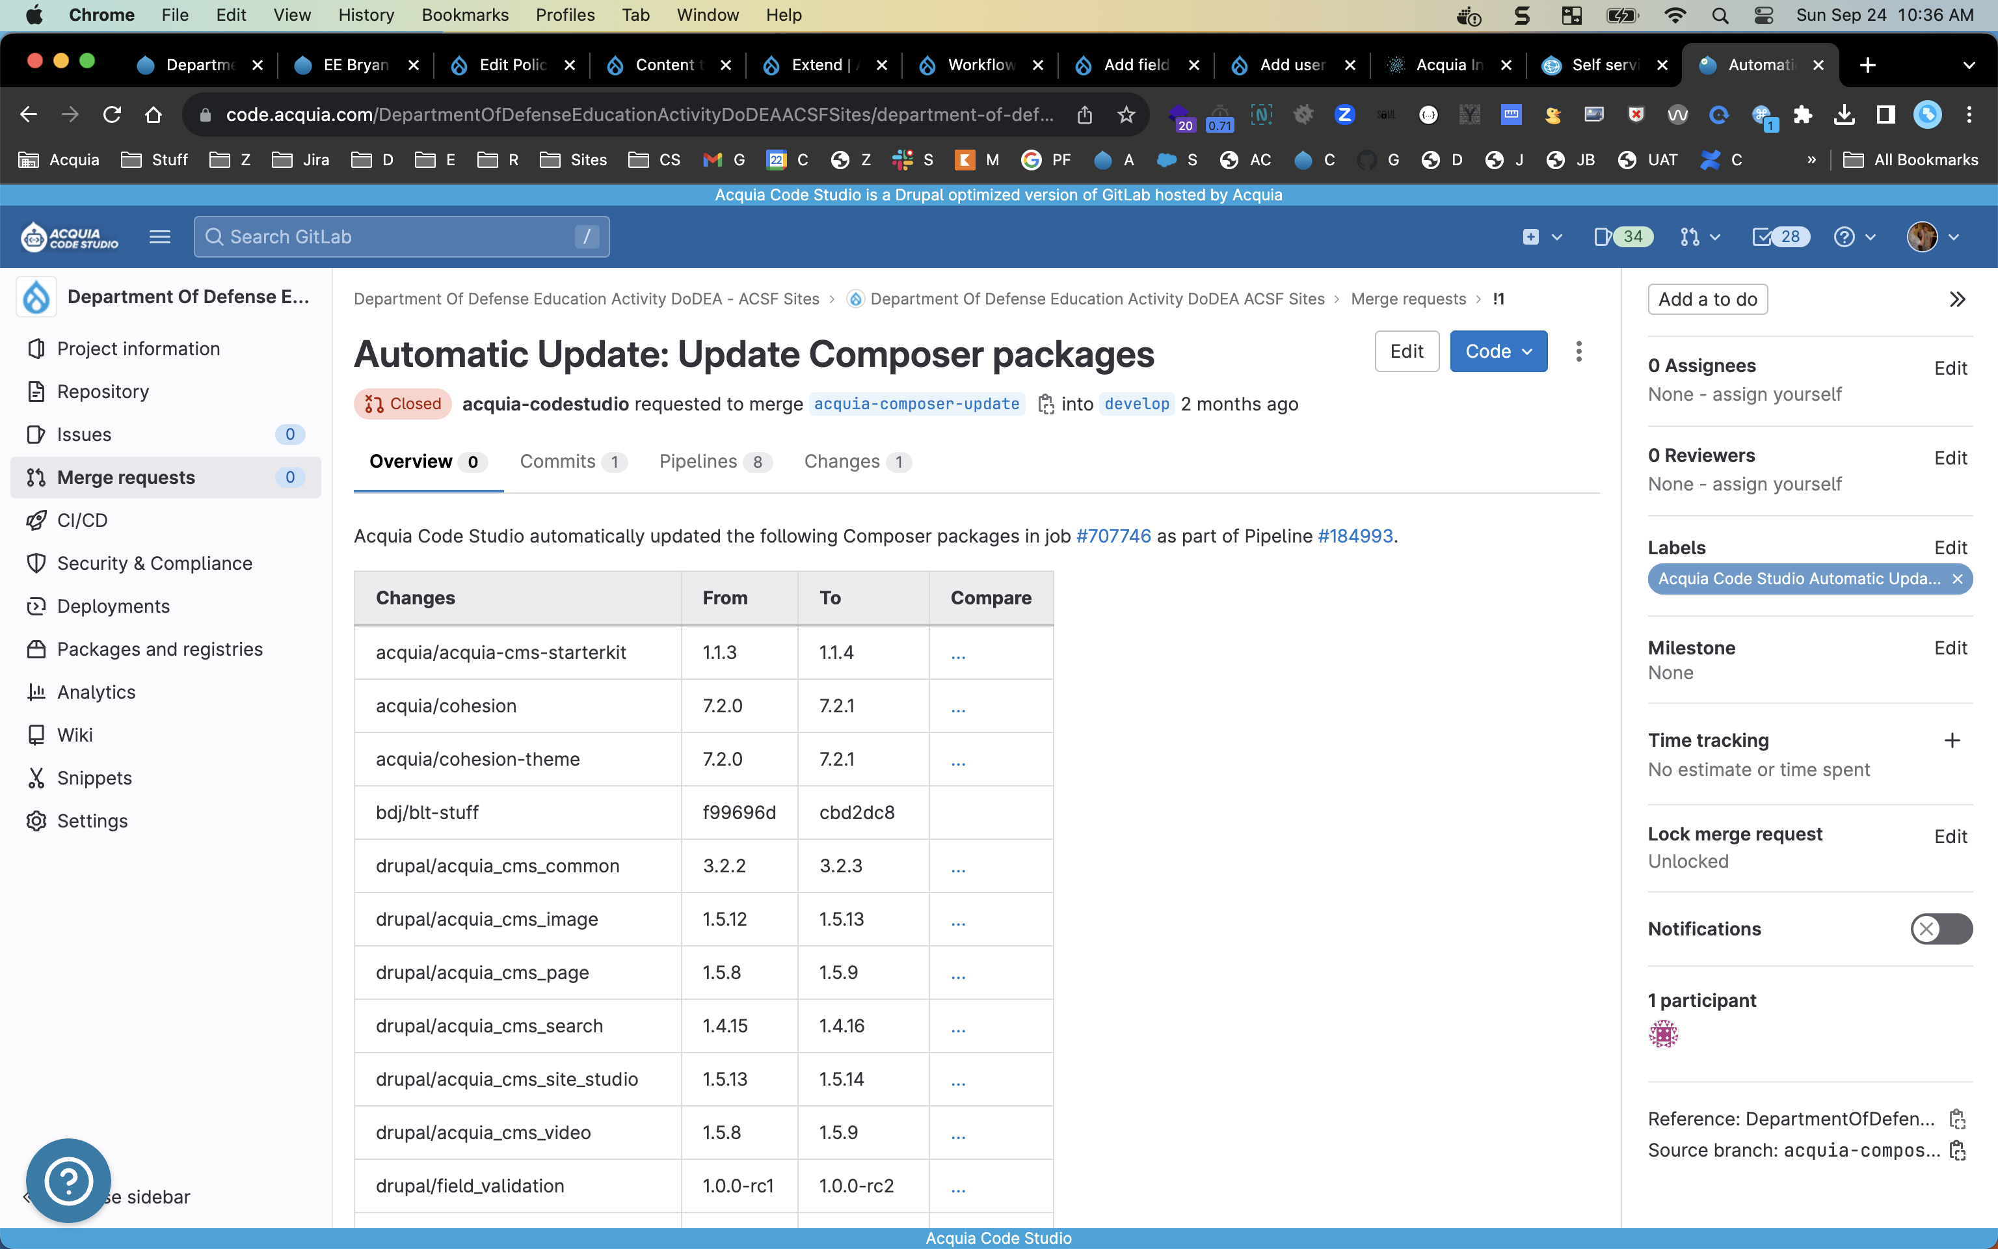Click the Acquia Code Studio logo
This screenshot has width=1998, height=1249.
pyautogui.click(x=70, y=237)
